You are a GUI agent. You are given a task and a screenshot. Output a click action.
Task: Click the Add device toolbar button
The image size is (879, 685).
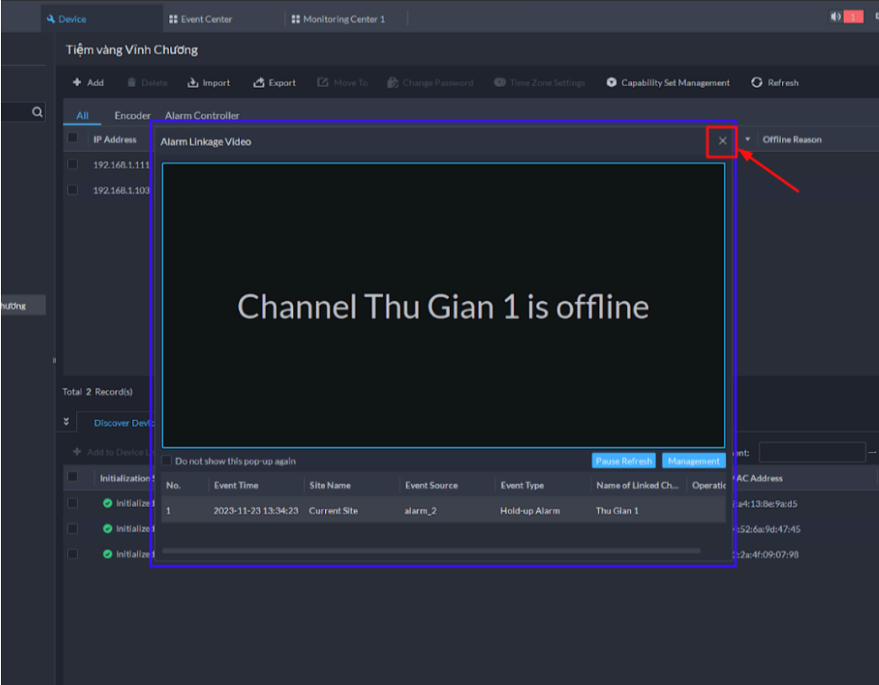coord(88,82)
